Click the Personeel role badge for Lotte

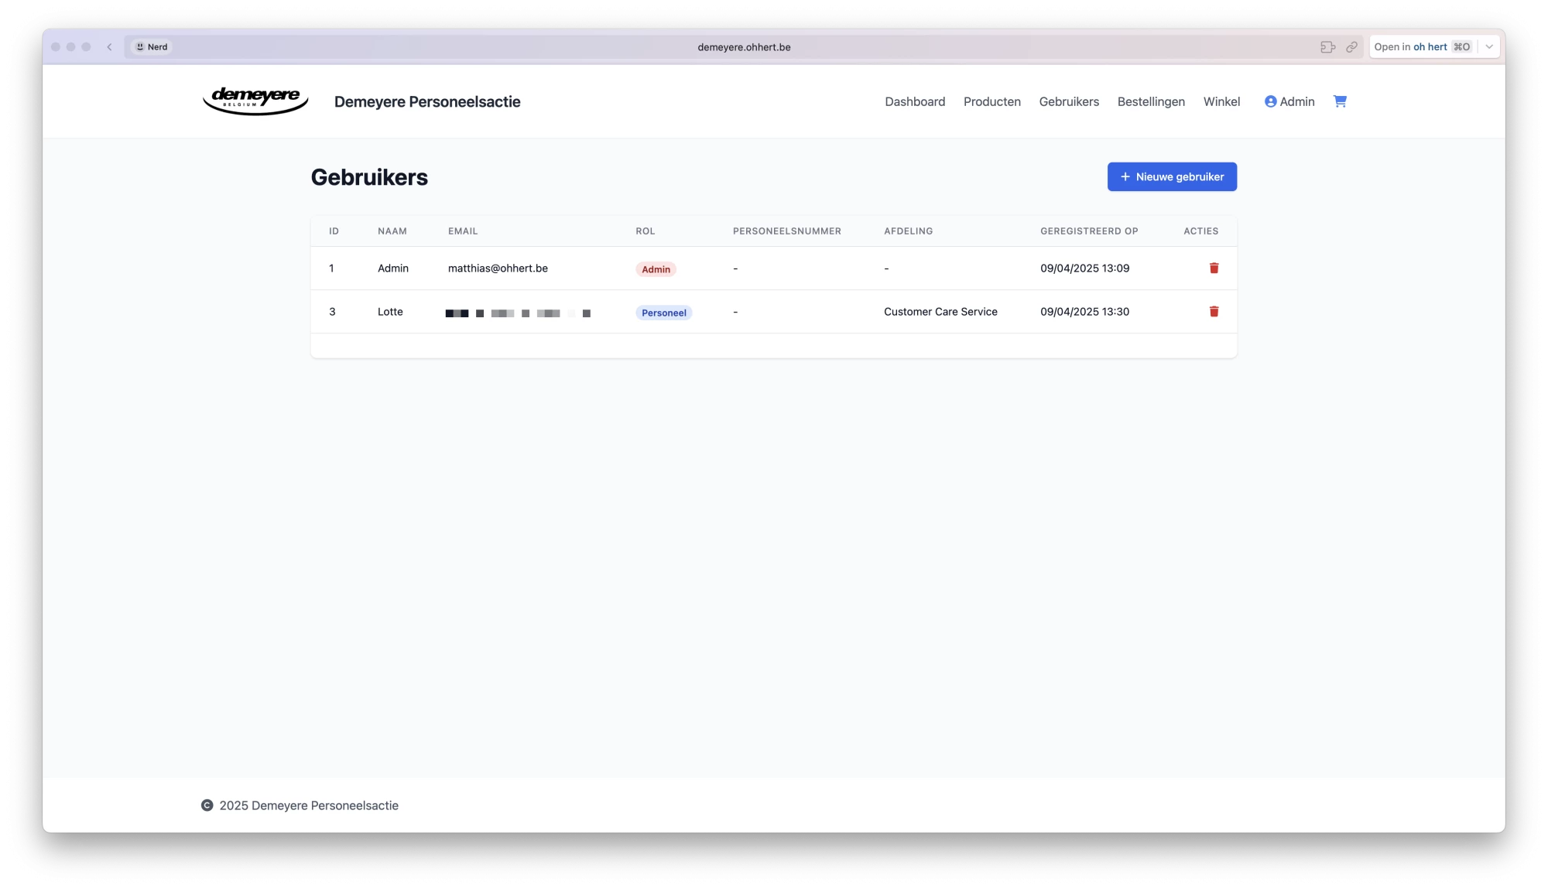tap(663, 313)
